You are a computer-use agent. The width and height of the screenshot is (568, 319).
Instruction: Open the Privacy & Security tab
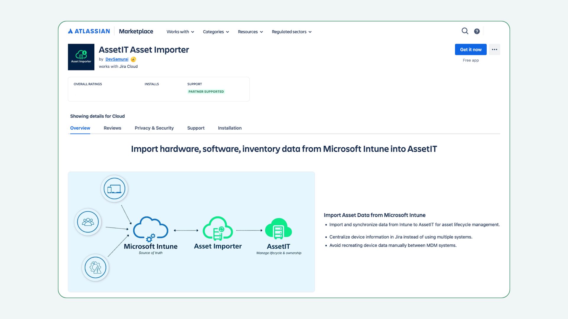coord(154,128)
